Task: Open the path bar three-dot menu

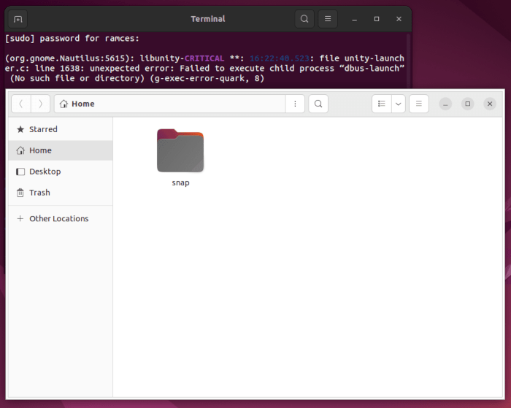Action: tap(295, 104)
